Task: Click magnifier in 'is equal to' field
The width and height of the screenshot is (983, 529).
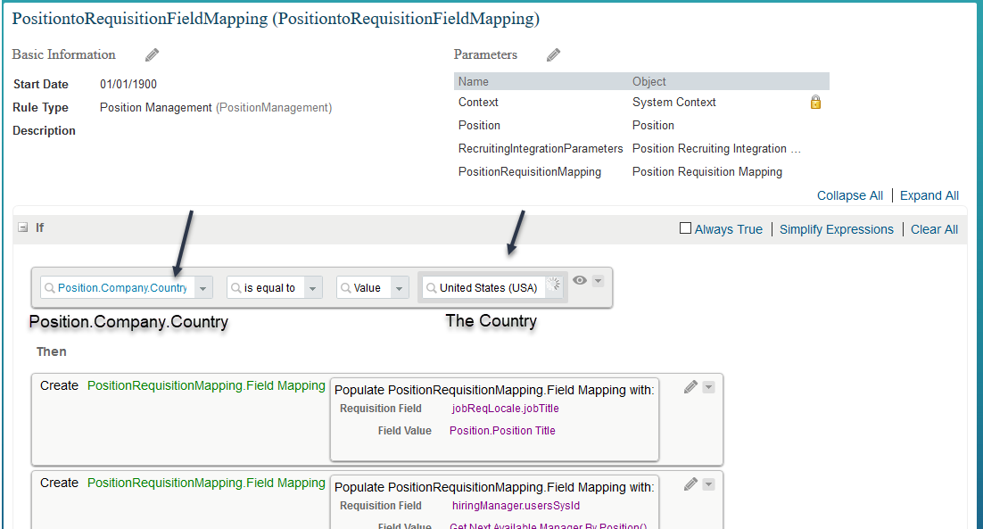Action: pyautogui.click(x=235, y=287)
